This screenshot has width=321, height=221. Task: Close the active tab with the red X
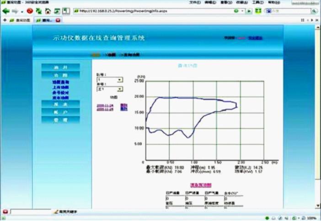click(58, 20)
